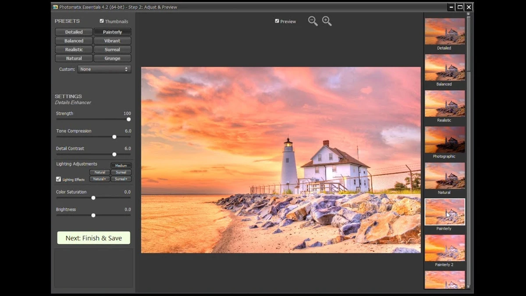This screenshot has width=526, height=296.
Task: Apply the Surreal preset button
Action: coord(112,50)
